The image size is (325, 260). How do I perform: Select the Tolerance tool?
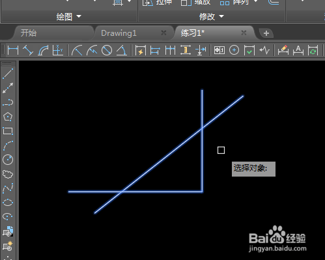(219, 50)
